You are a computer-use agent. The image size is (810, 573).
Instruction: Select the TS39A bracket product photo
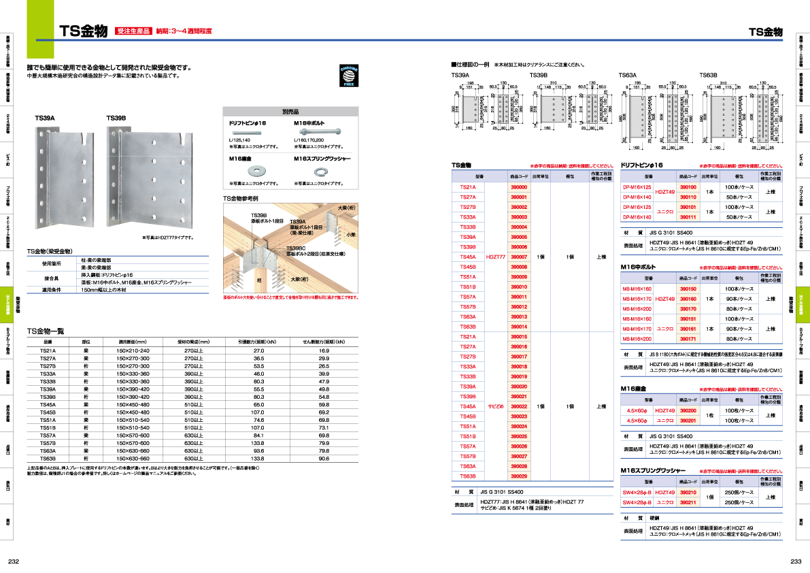(x=65, y=178)
